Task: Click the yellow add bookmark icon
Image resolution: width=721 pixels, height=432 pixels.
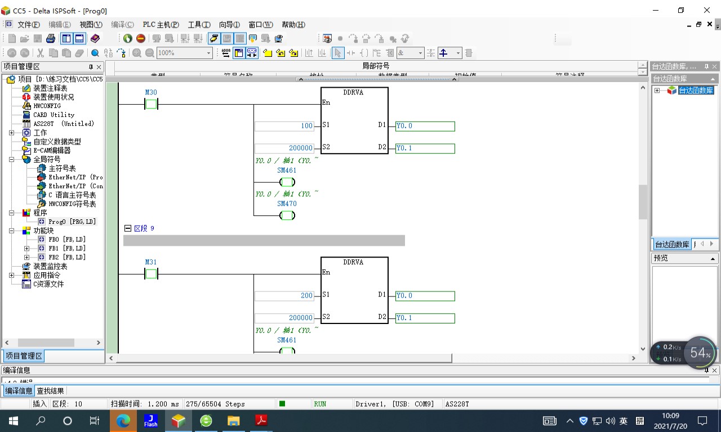Action: [x=268, y=53]
